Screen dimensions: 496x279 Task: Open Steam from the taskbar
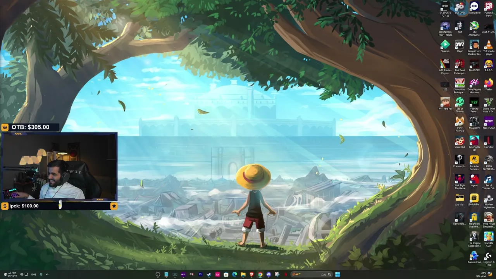(209, 274)
